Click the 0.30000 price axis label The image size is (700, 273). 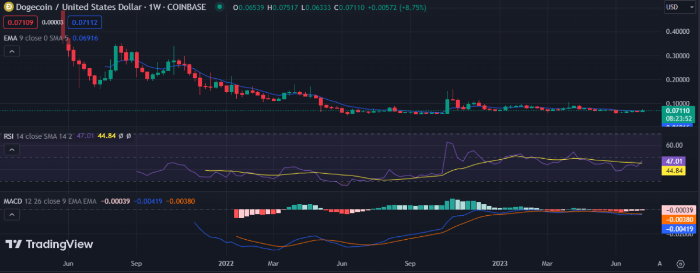tap(677, 56)
